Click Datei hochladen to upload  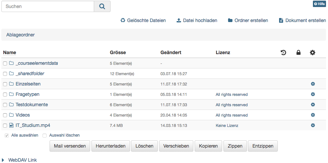(x=197, y=20)
